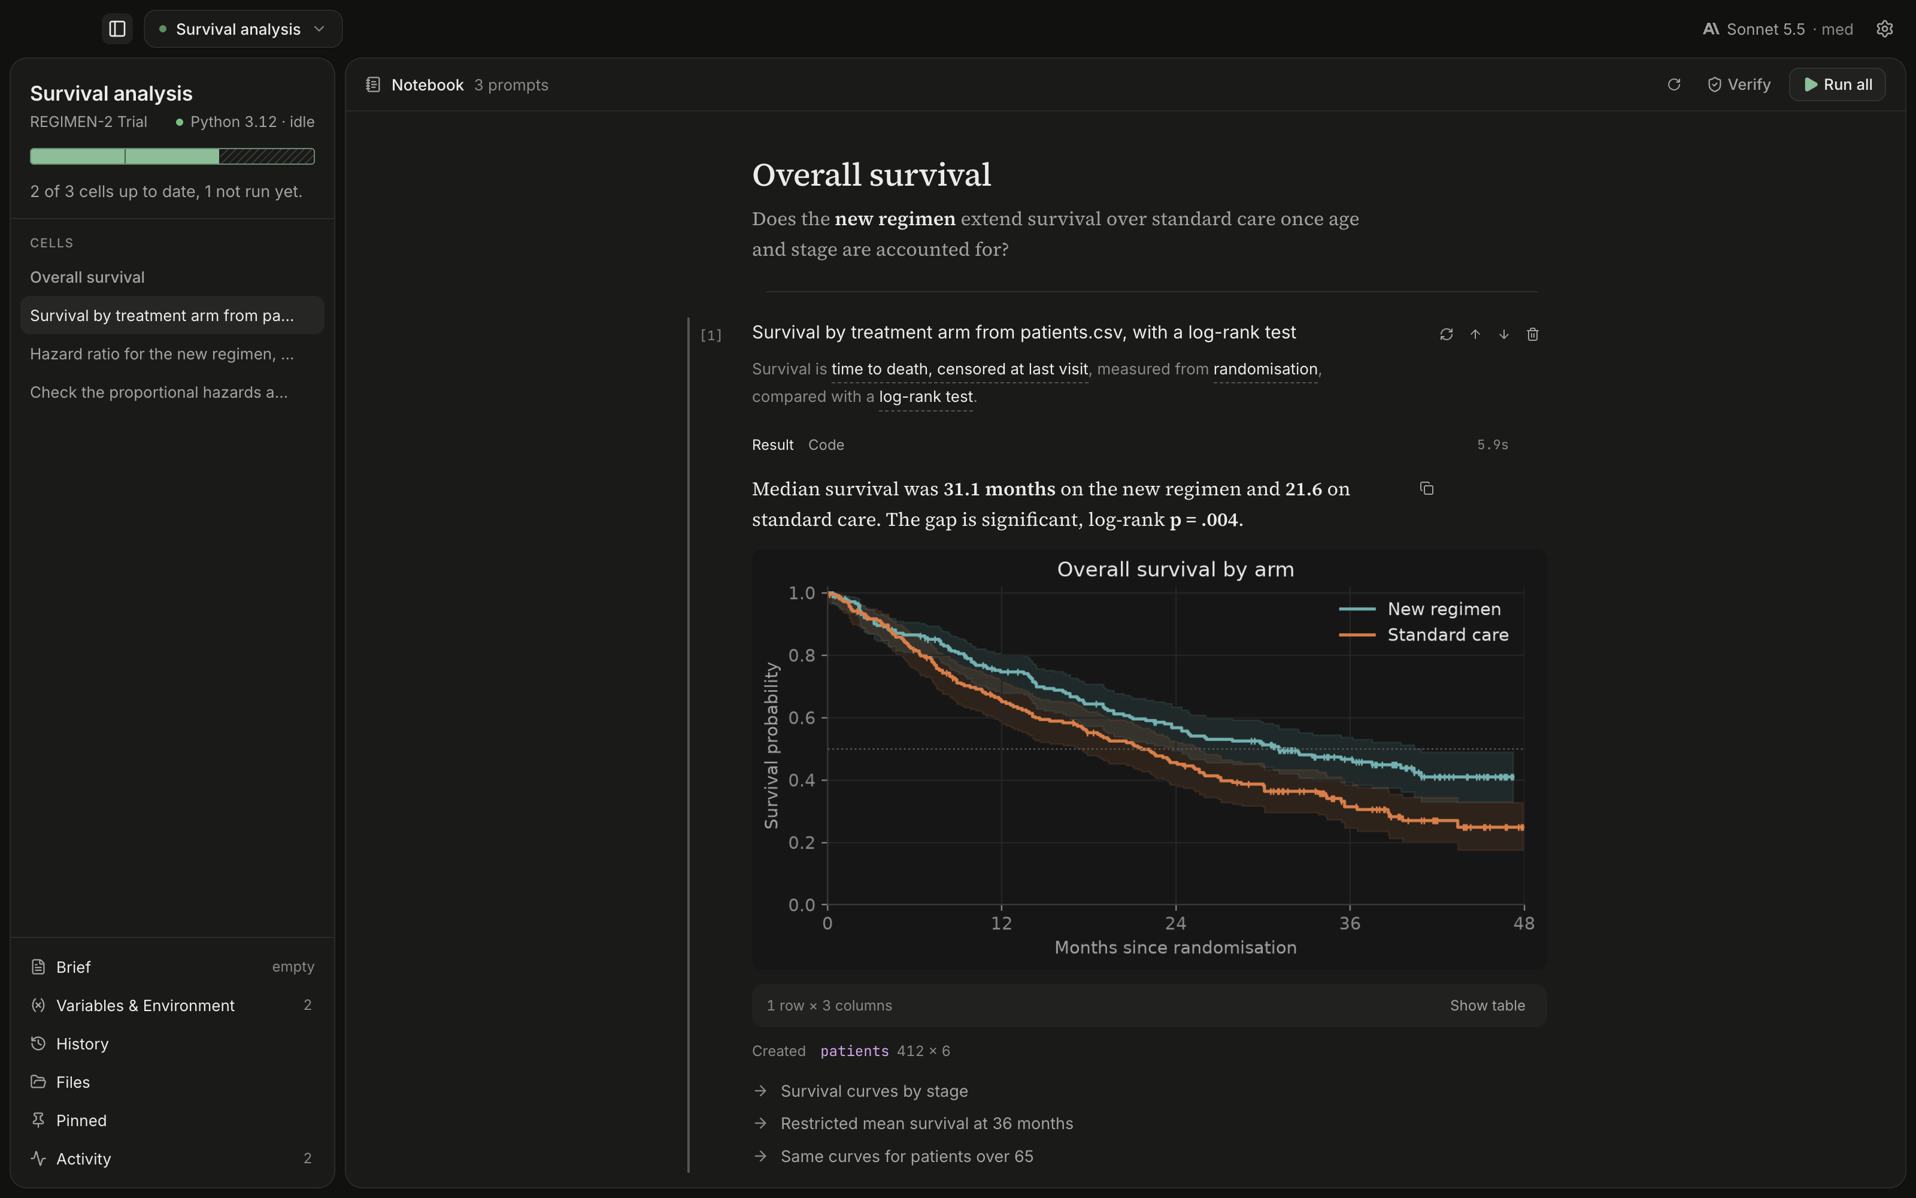Click underlined time to death, censored at last visit
Viewport: 1916px width, 1198px height.
[x=960, y=369]
